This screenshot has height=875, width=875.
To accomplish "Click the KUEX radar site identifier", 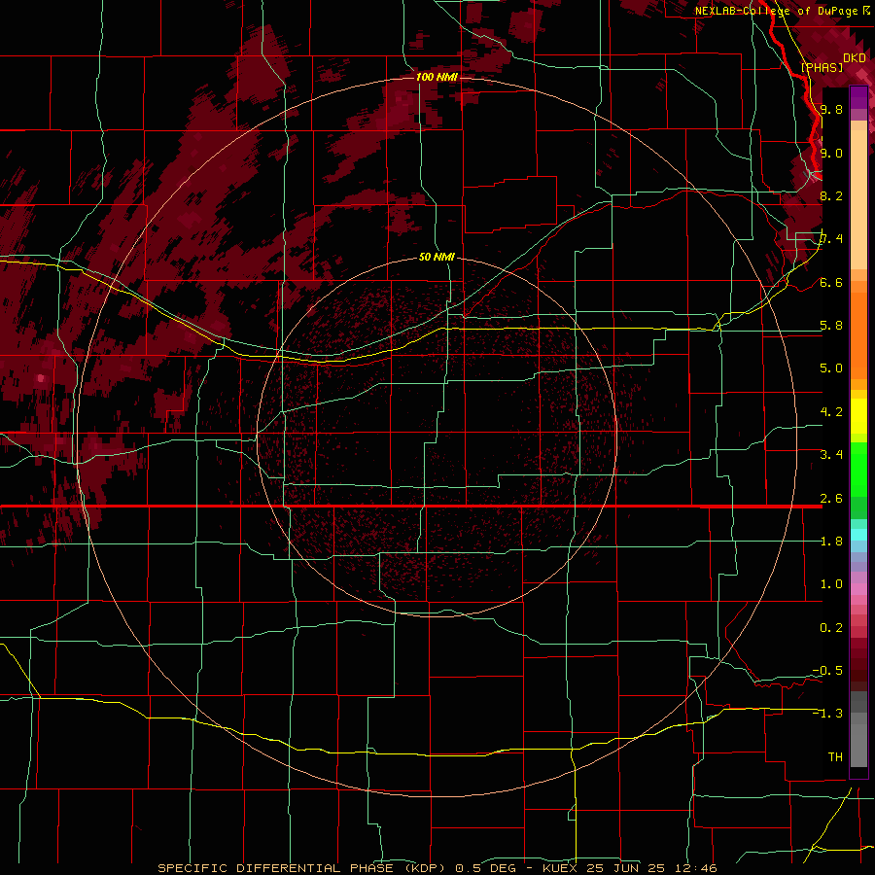I will point(559,868).
